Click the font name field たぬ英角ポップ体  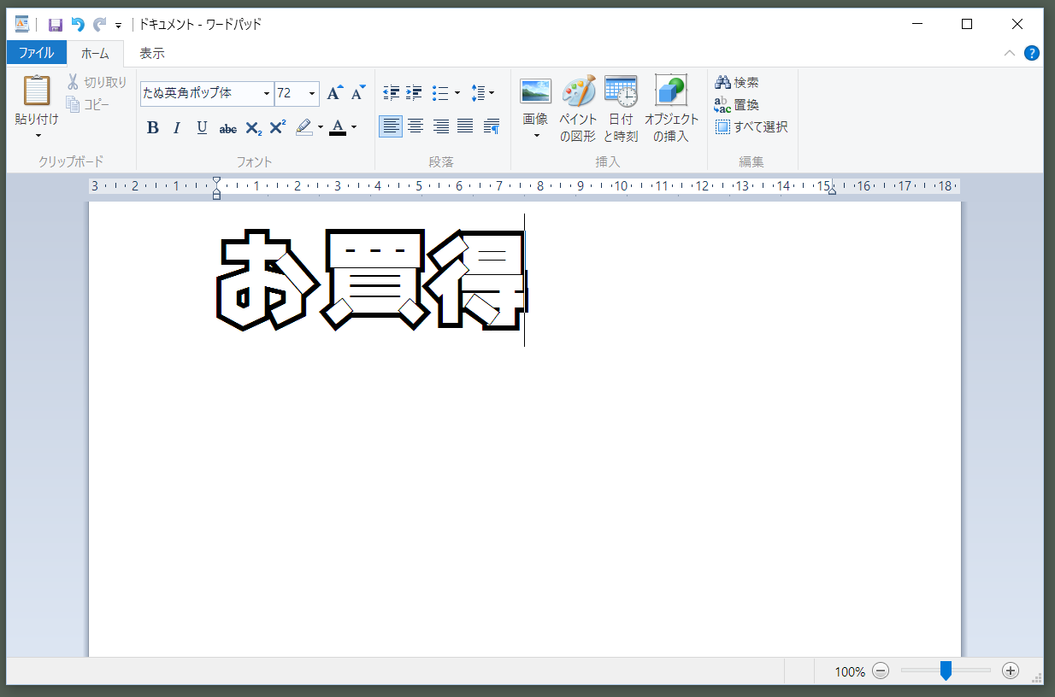(201, 93)
